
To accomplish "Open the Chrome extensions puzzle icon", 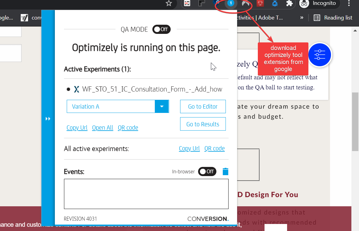I will (289, 3).
